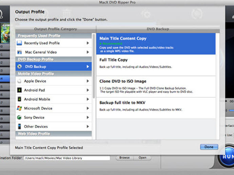
Task: Click the Microsoft Device Windows flag icon
Action: point(19,108)
